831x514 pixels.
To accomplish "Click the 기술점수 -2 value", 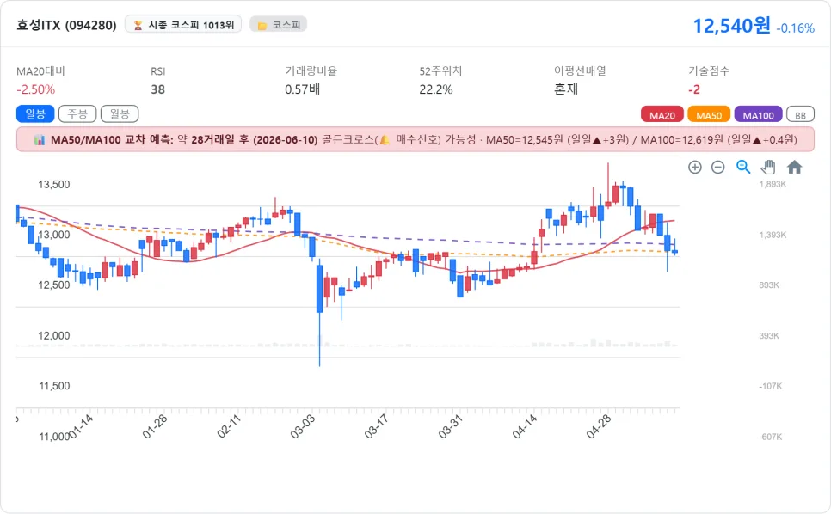I will point(693,89).
